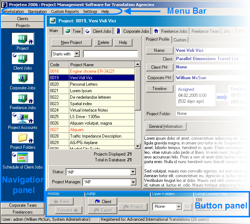This screenshot has width=250, height=224.
Task: Expand the Projects section of navigation panel
Action: 22,26
